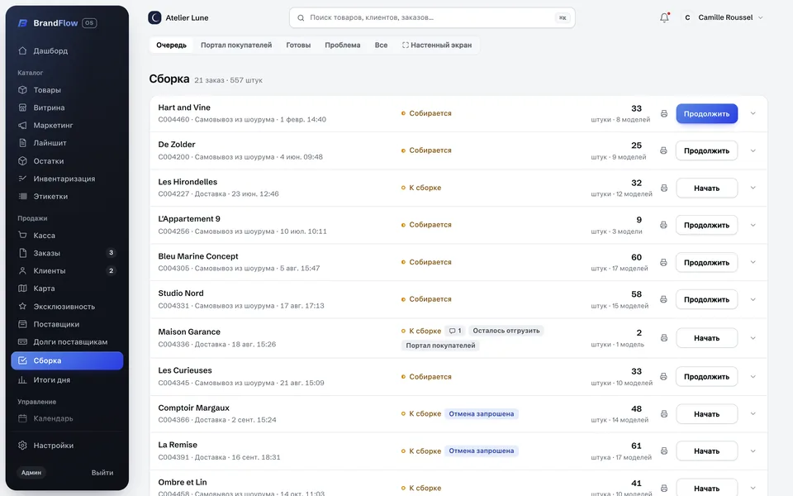Expand the Maison Garance order details
This screenshot has width=793, height=496.
(753, 337)
